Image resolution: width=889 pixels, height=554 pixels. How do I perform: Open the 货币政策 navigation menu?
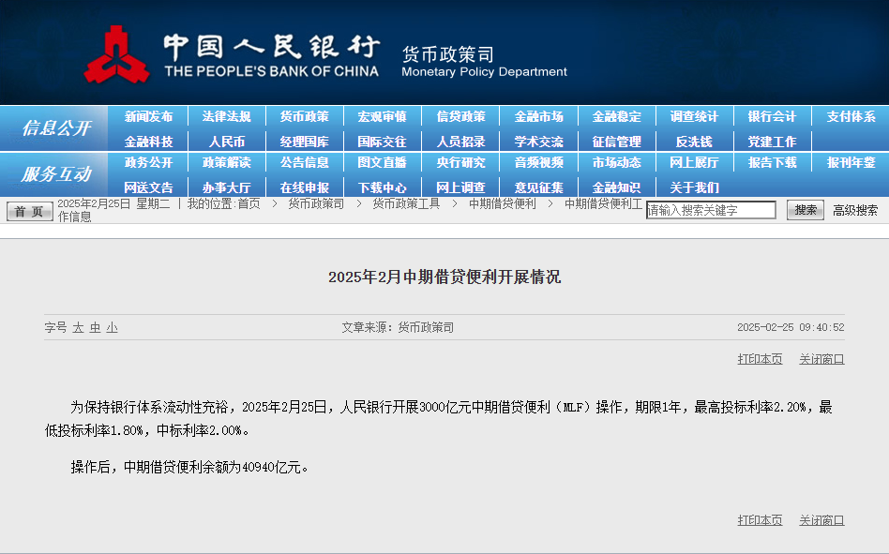pyautogui.click(x=304, y=116)
